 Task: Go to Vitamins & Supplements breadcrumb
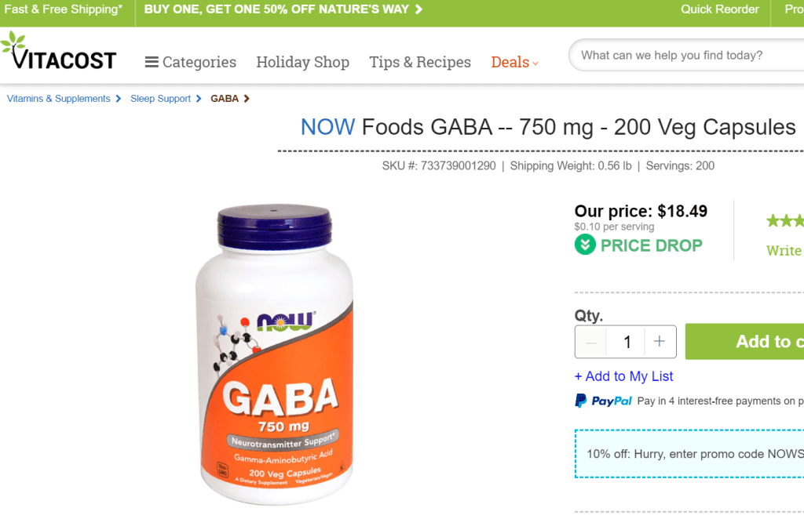(58, 99)
